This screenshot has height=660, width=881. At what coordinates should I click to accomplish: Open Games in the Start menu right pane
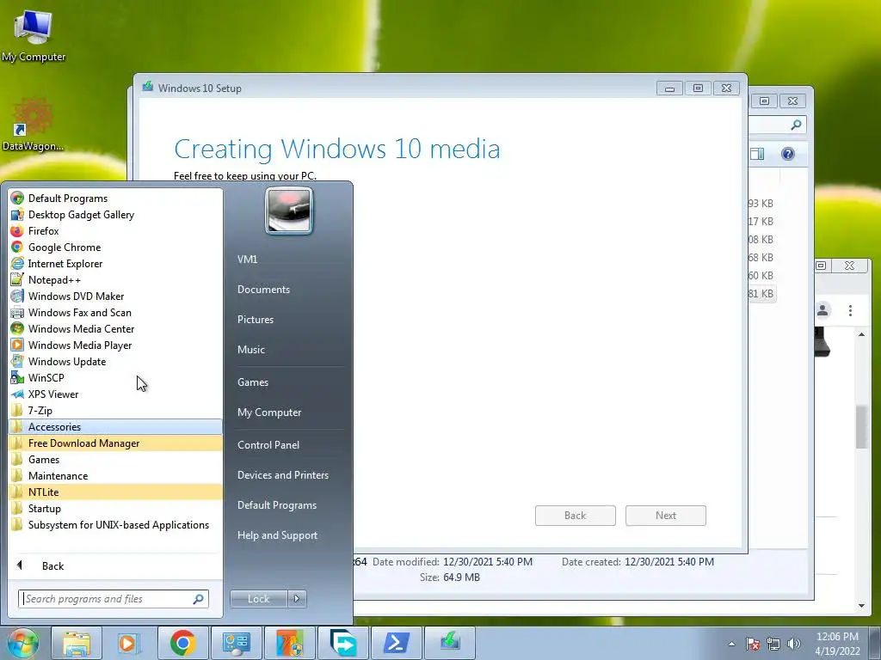pyautogui.click(x=253, y=382)
